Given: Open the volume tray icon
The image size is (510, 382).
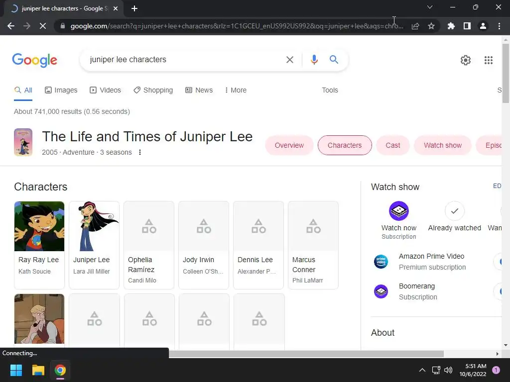Looking at the screenshot, I should click(x=448, y=370).
